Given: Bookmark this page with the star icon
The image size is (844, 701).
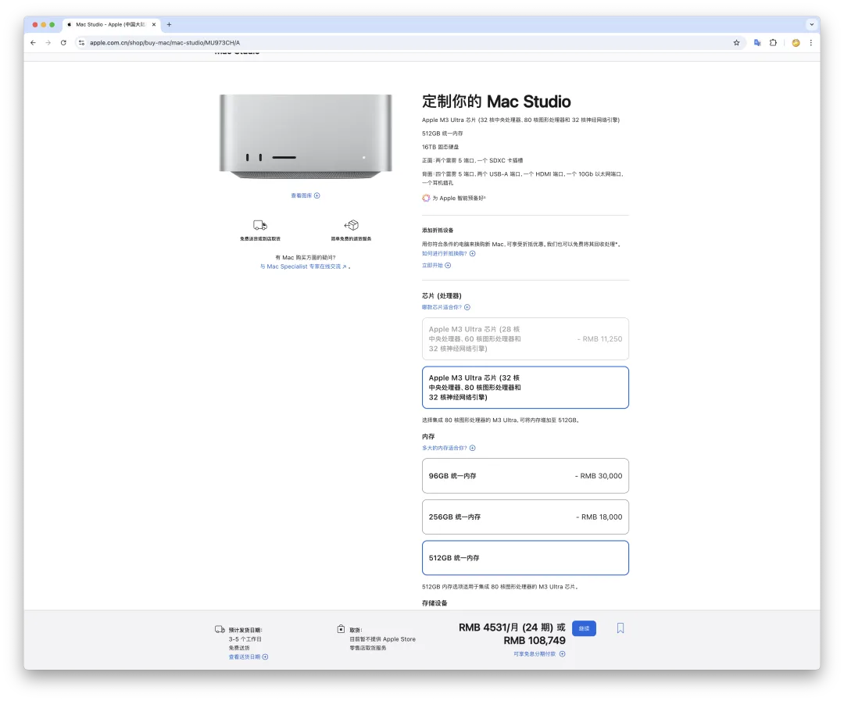Looking at the screenshot, I should tap(736, 42).
